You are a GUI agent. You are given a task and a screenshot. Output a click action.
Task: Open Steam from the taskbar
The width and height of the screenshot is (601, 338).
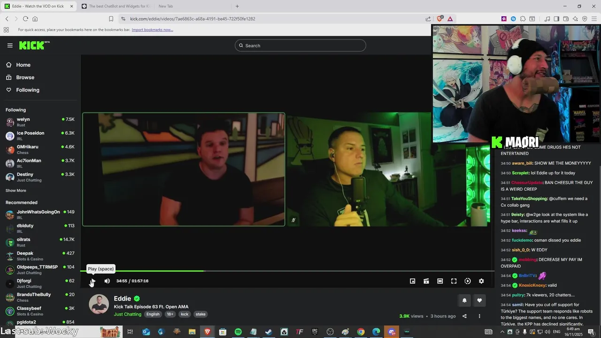(269, 332)
